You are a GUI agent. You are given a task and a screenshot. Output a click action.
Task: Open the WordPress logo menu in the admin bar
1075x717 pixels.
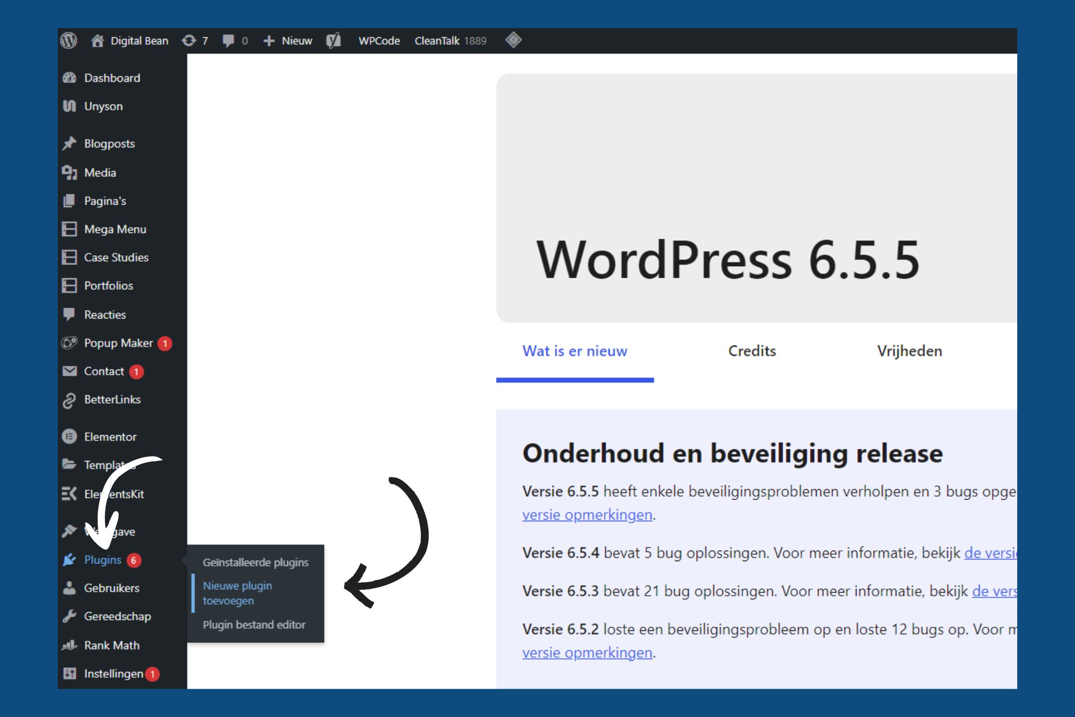69,40
